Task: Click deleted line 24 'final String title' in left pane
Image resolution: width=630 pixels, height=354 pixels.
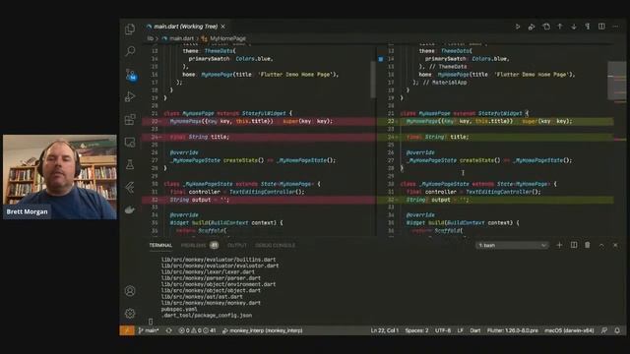Action: (x=259, y=137)
